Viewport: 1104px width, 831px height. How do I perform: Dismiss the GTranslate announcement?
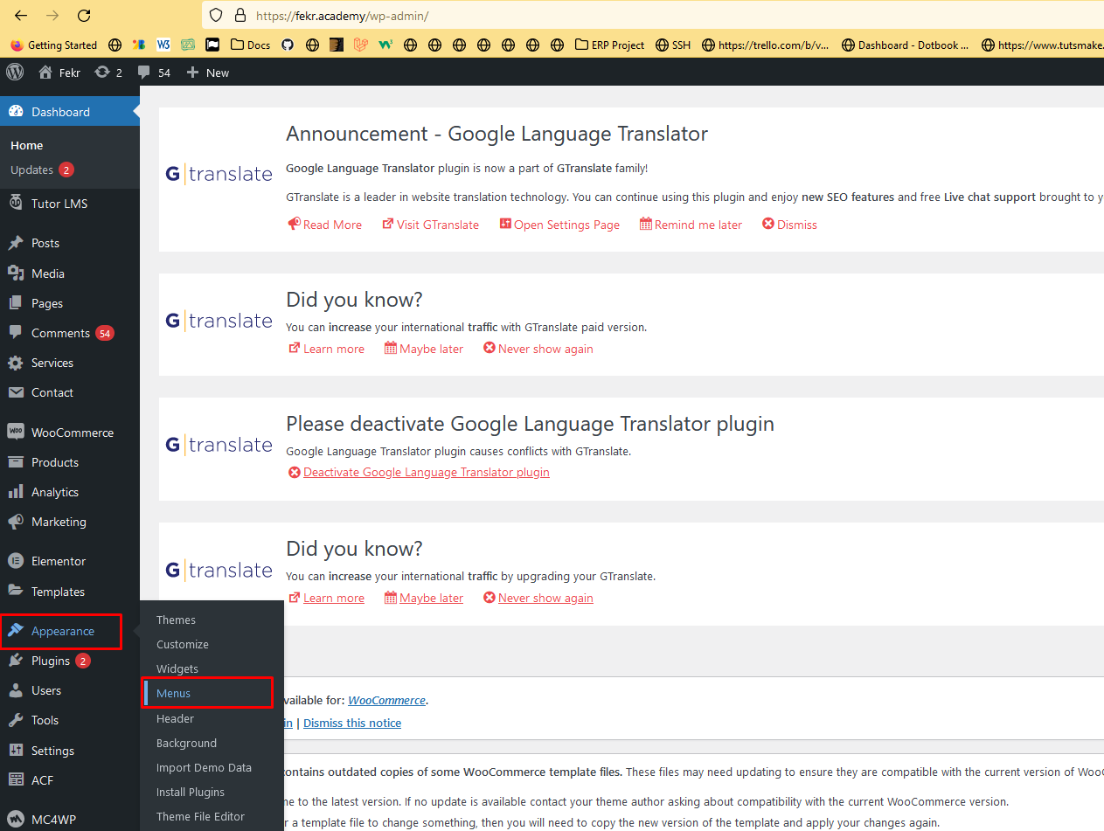(x=789, y=225)
